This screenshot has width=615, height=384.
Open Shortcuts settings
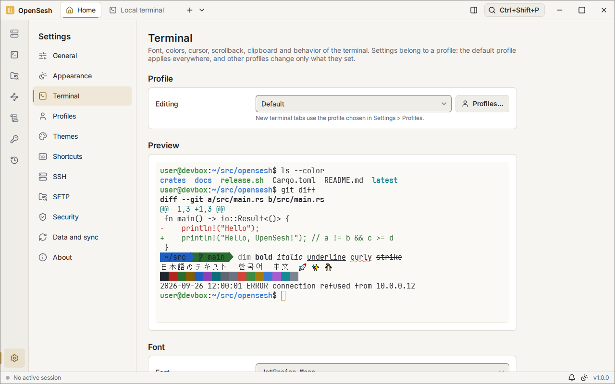[82, 156]
